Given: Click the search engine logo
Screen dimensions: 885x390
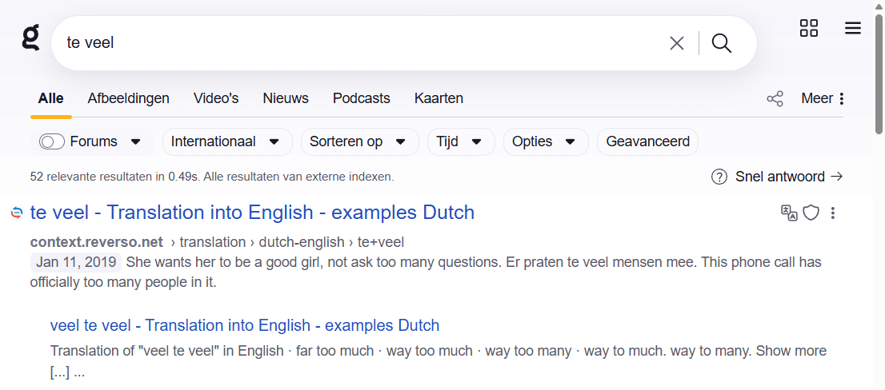Looking at the screenshot, I should click(30, 38).
